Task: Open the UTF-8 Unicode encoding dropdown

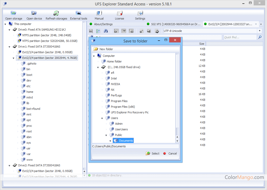Action: [260, 31]
